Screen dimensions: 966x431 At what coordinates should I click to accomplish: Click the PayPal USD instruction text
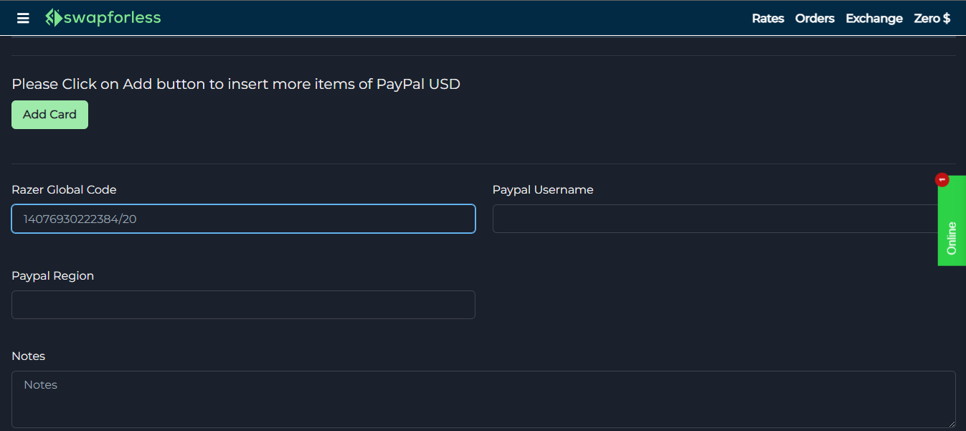coord(236,84)
